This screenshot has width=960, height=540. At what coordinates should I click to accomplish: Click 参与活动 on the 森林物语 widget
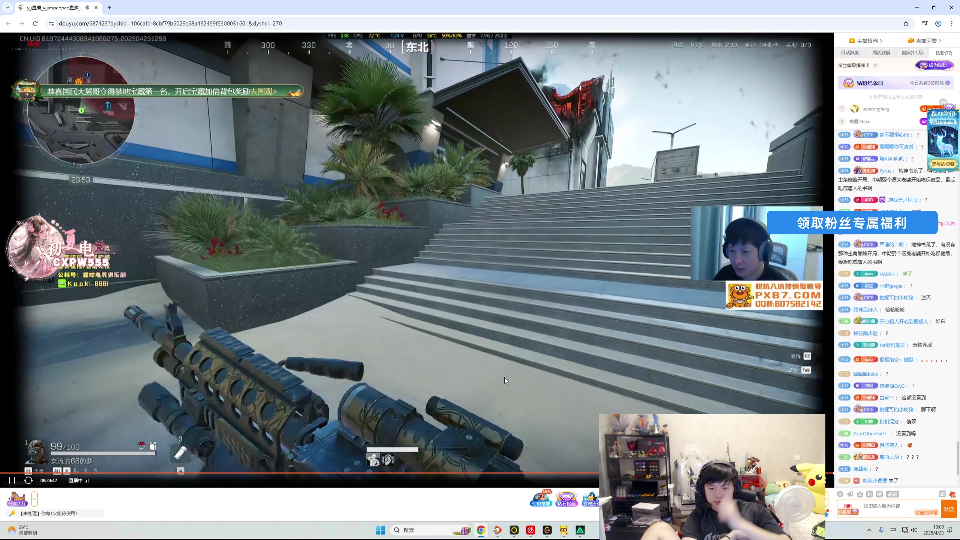[x=943, y=164]
